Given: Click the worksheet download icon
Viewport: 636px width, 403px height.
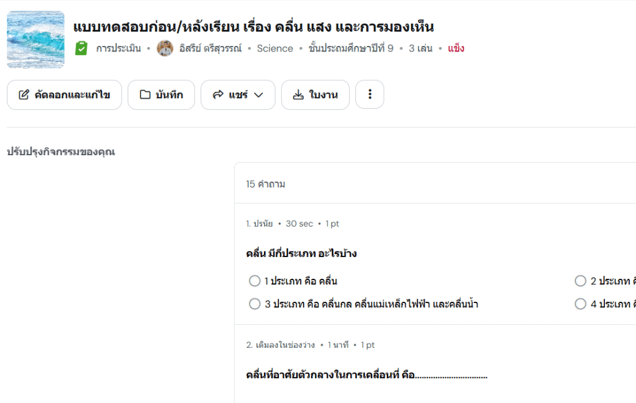Looking at the screenshot, I should pos(298,94).
